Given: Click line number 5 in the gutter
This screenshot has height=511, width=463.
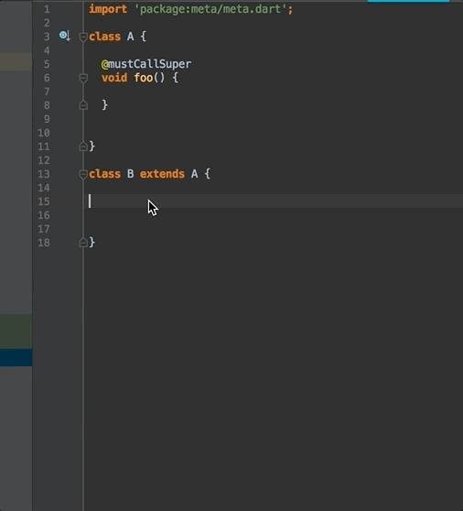Looking at the screenshot, I should (x=47, y=64).
